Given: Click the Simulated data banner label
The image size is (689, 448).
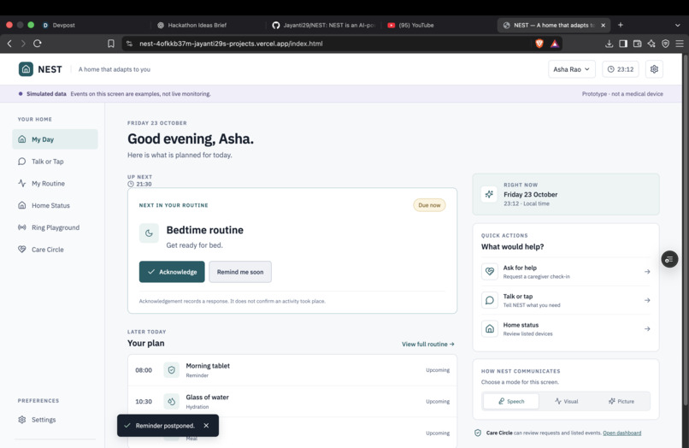Looking at the screenshot, I should 46,94.
